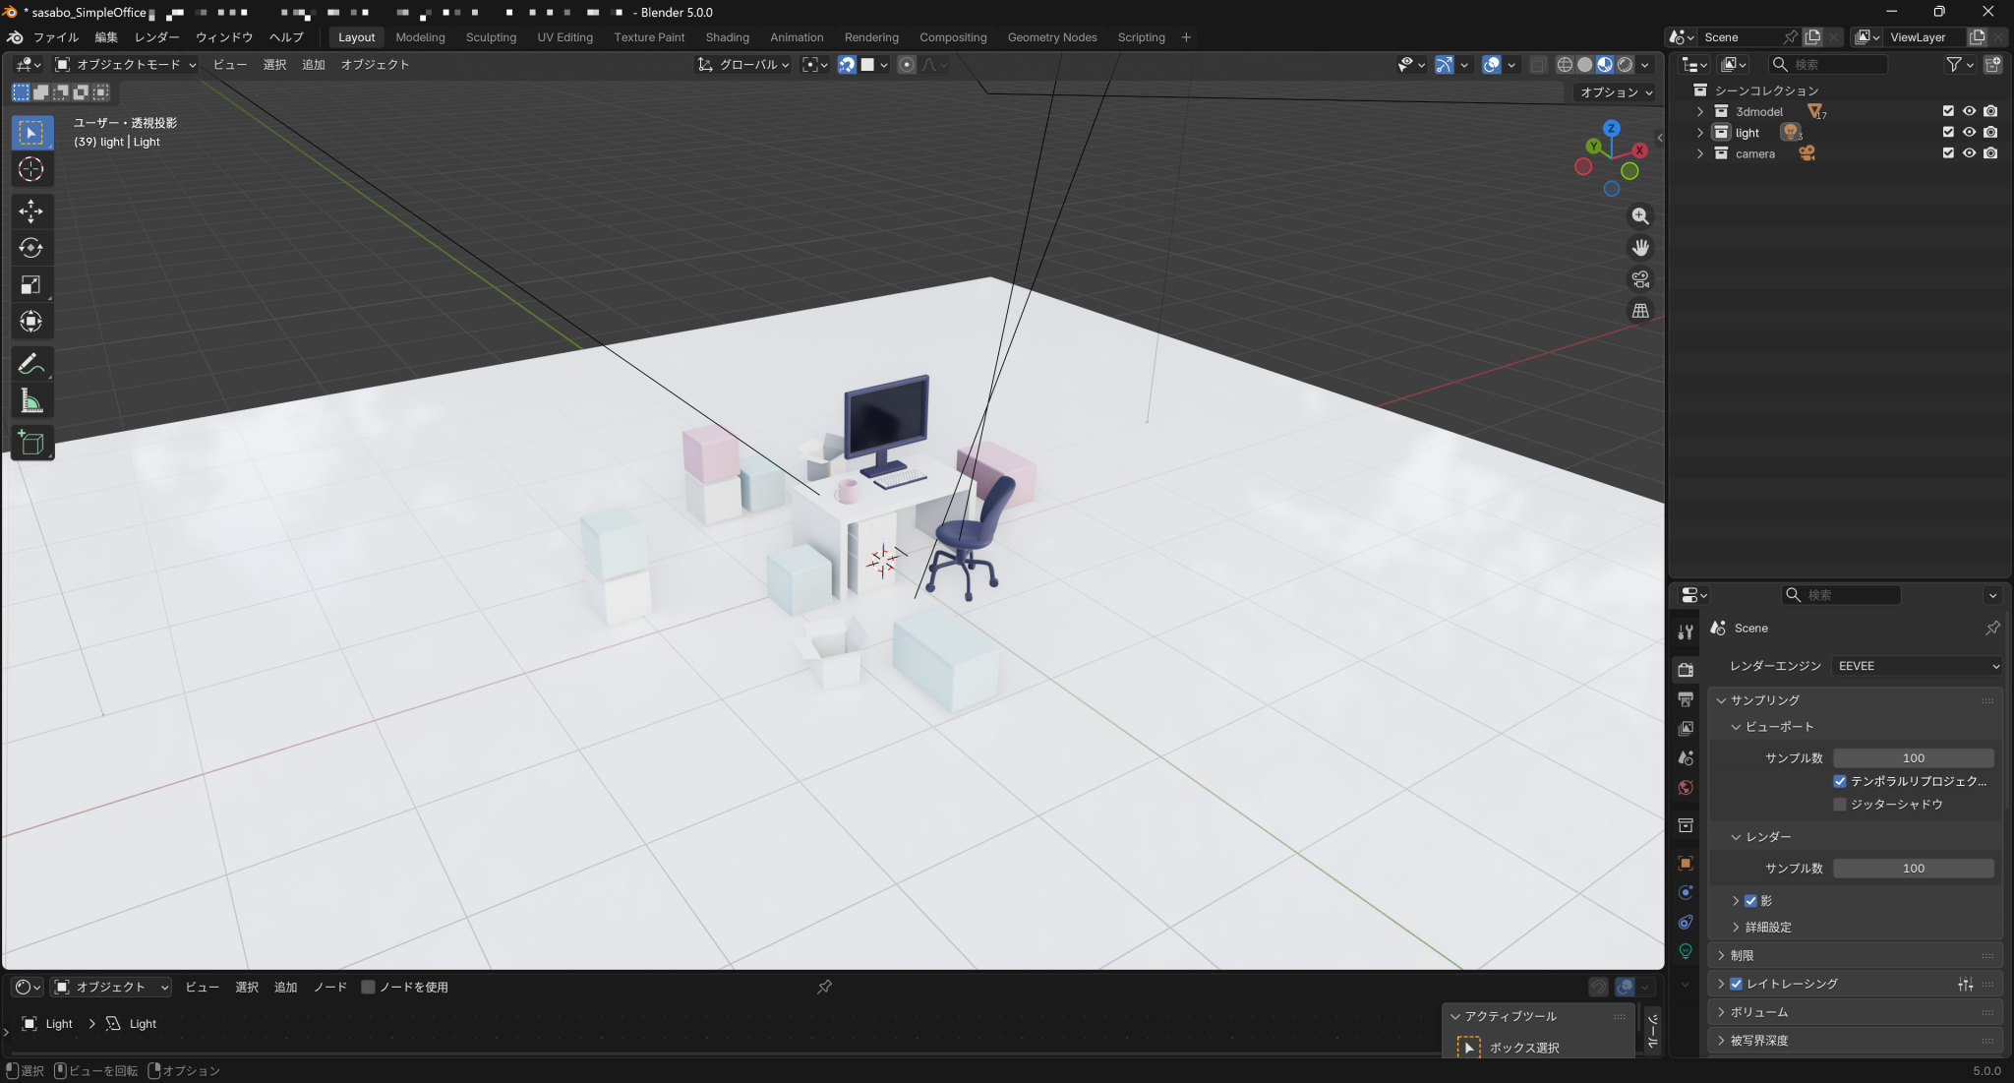This screenshot has width=2014, height=1083.
Task: Activate the Add Cube tool
Action: [30, 444]
